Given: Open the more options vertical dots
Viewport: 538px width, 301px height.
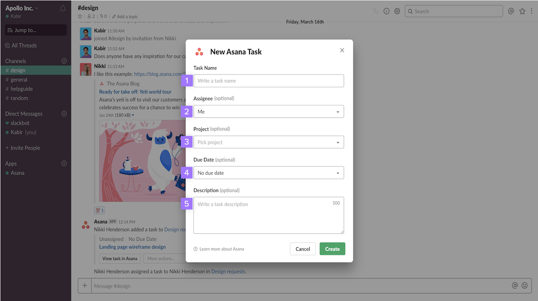Looking at the screenshot, I should (532, 11).
